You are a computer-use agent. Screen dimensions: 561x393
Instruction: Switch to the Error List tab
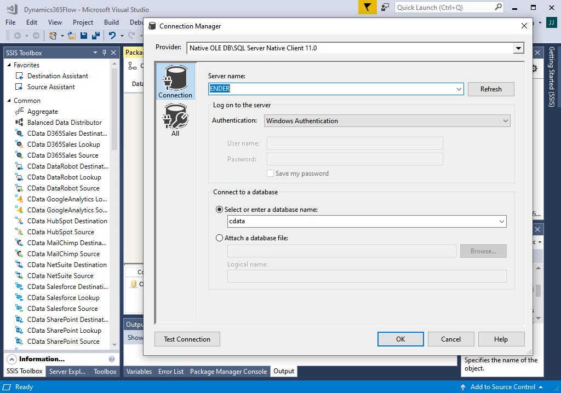coord(171,371)
